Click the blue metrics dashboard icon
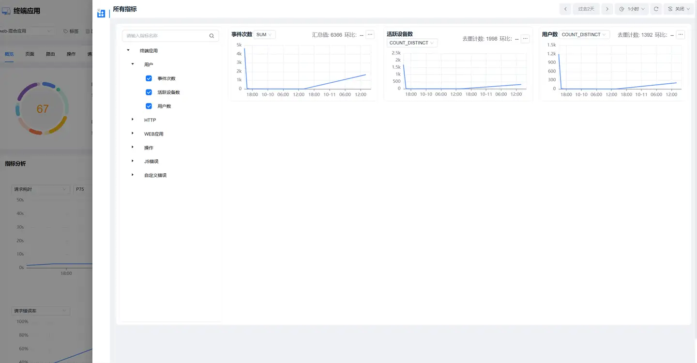The image size is (697, 363). point(101,14)
